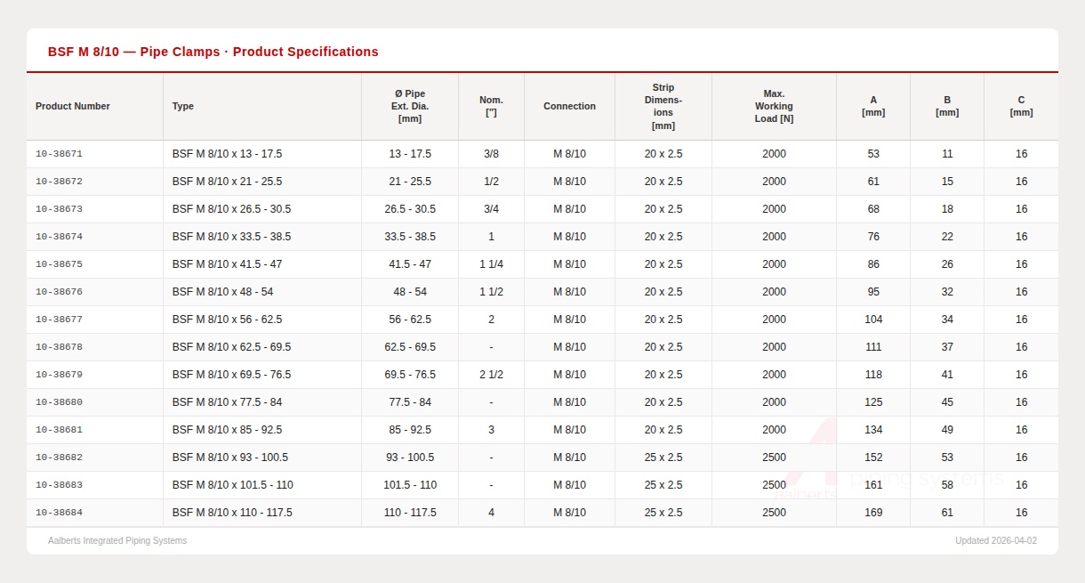Select type BSF M 8/10 x 21 - 25.5
The image size is (1085, 583).
tap(227, 182)
